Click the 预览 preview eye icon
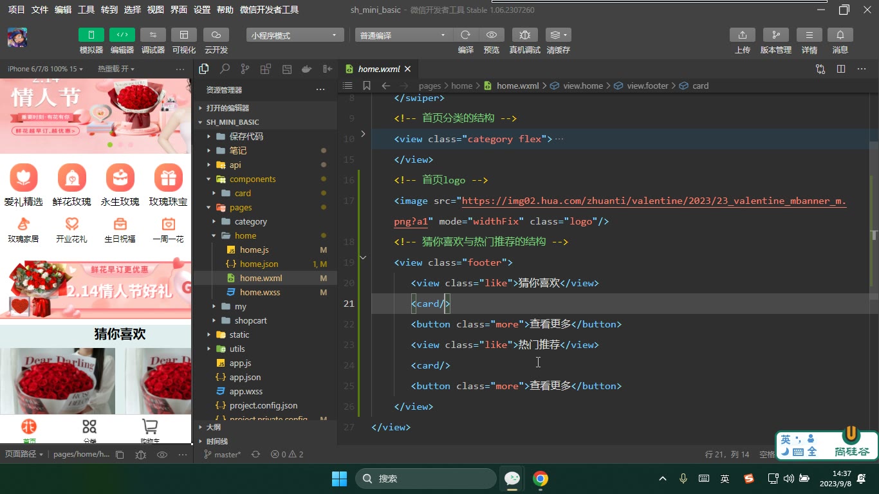 pyautogui.click(x=492, y=35)
